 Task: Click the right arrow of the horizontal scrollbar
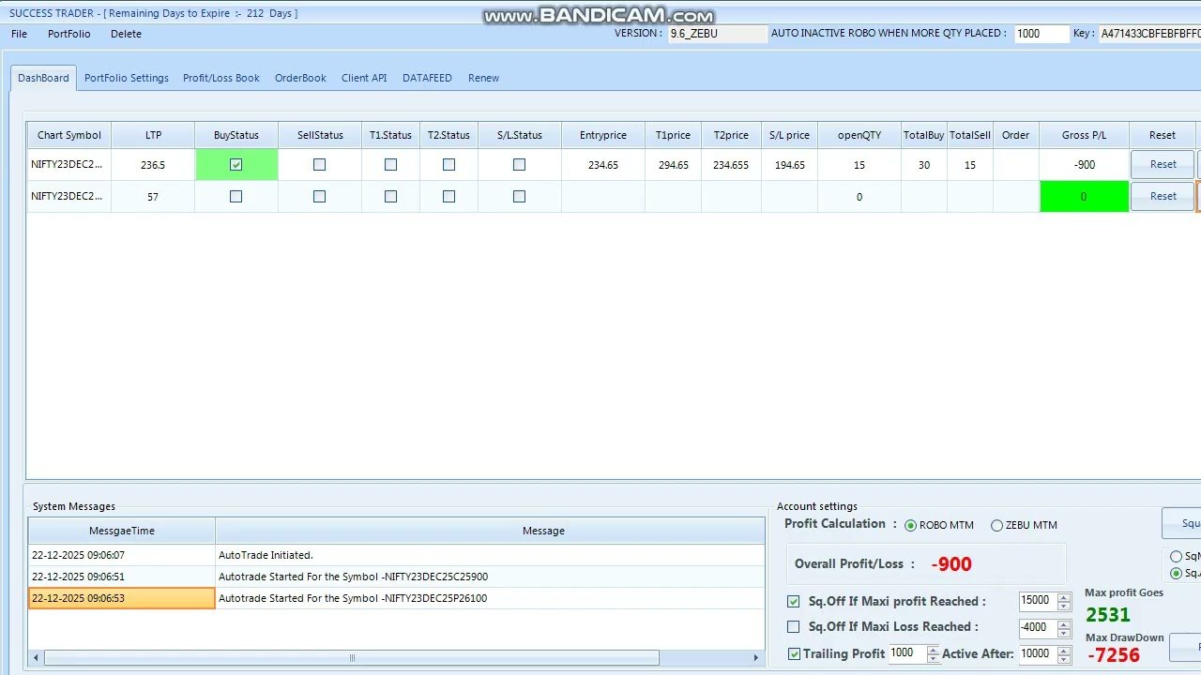(x=756, y=659)
